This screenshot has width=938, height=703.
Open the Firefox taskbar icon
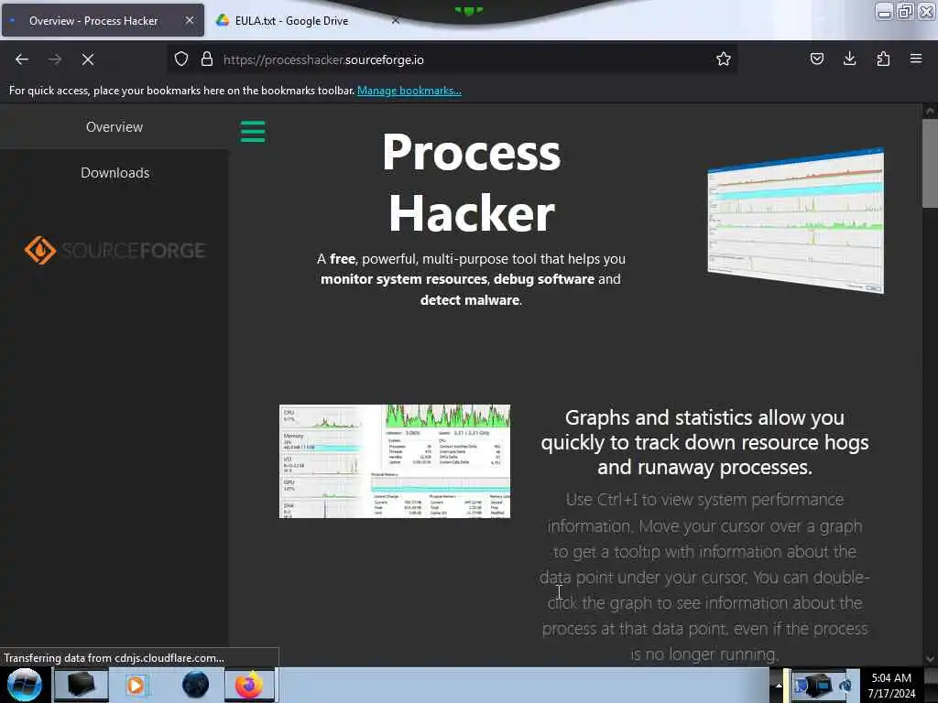point(249,685)
